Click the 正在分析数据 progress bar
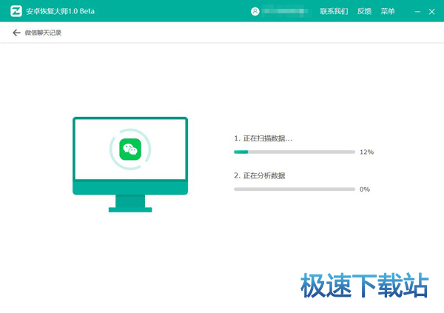This screenshot has height=313, width=444. pyautogui.click(x=295, y=189)
